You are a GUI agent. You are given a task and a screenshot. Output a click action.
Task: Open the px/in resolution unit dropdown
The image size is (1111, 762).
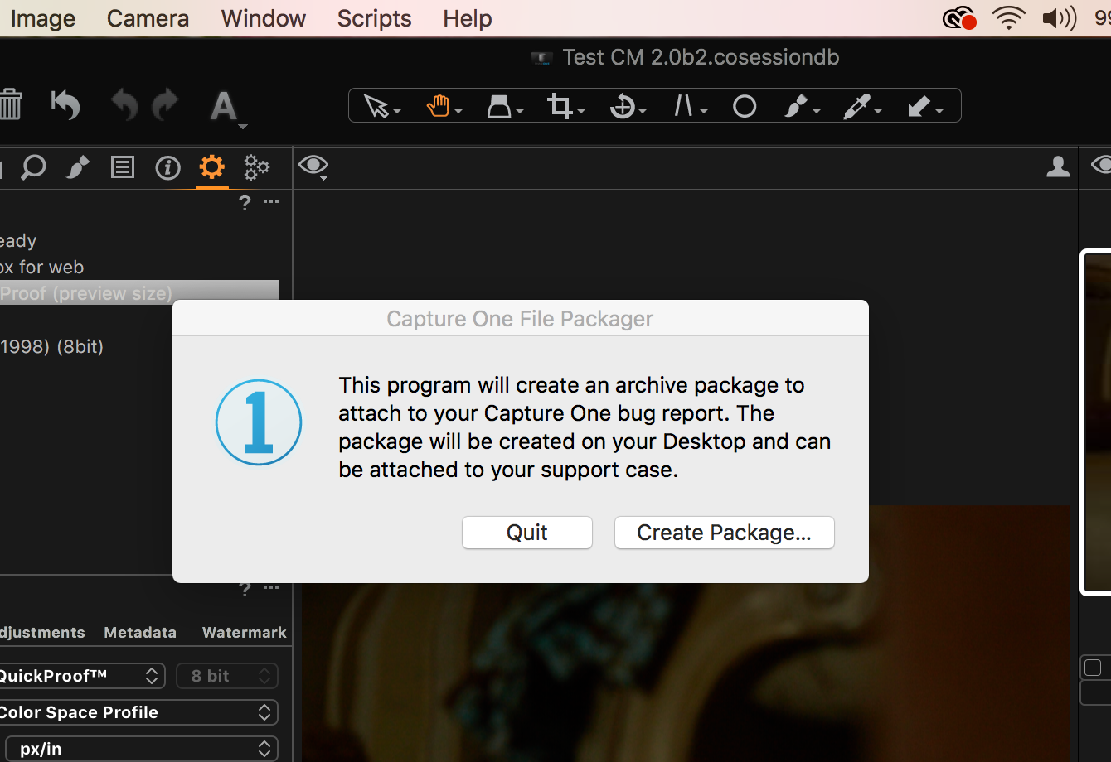[x=141, y=749]
